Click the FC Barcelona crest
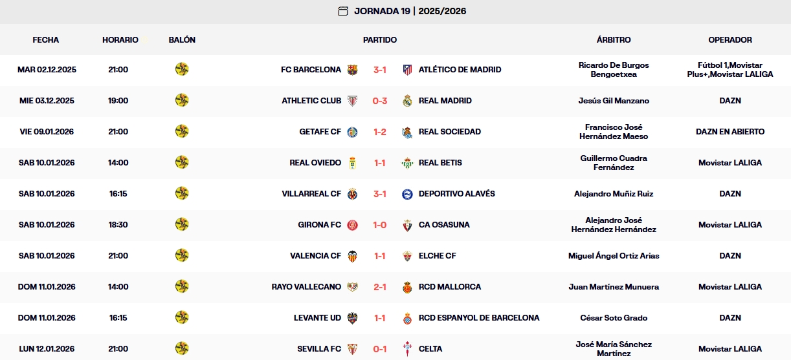 pos(353,70)
